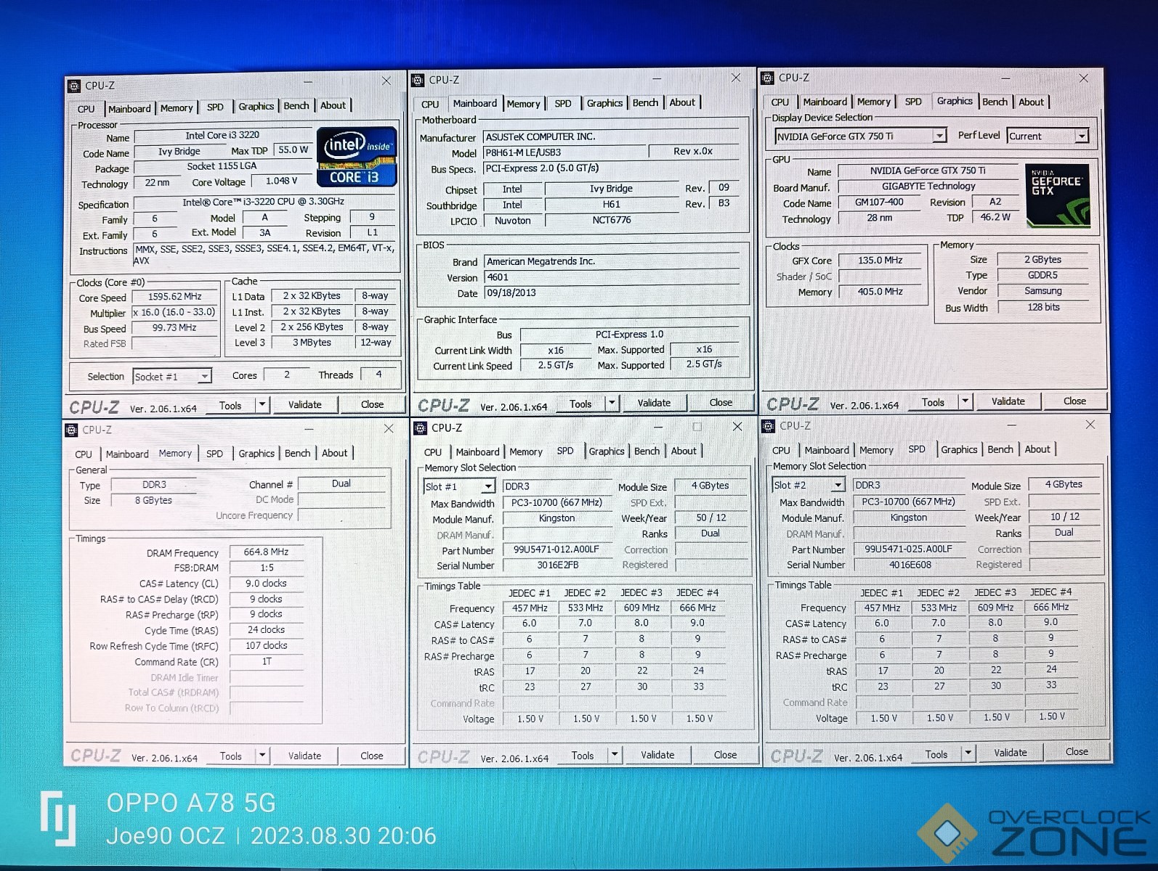Click the CPU-Z app icon in the Intel Core i3 CPU window title bar
1158x871 pixels.
pyautogui.click(x=74, y=86)
